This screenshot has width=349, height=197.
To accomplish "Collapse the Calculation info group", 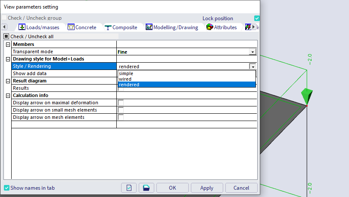I will 8,96.
